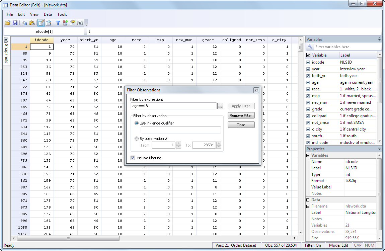Screen dimensions: 385x251
Task: Collapse the Variables properties section
Action: (308, 155)
